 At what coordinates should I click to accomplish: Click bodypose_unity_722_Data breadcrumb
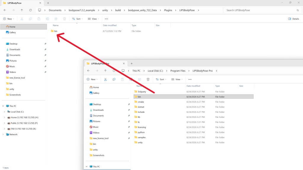tap(142, 10)
